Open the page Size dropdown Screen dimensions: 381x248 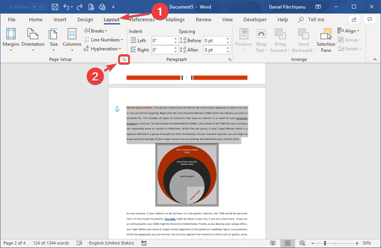tap(54, 39)
